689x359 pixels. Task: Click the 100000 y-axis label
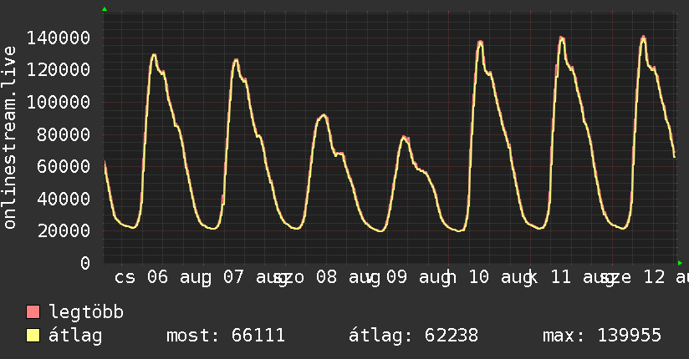click(x=59, y=102)
